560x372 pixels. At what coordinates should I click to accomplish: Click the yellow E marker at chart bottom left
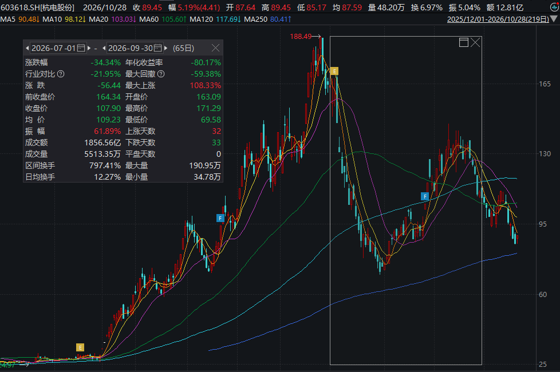point(80,347)
